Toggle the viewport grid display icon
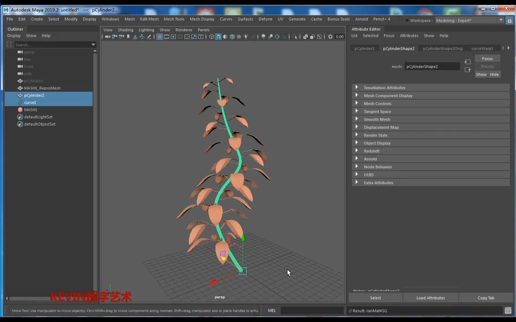Image resolution: width=516 pixels, height=322 pixels. (159, 37)
